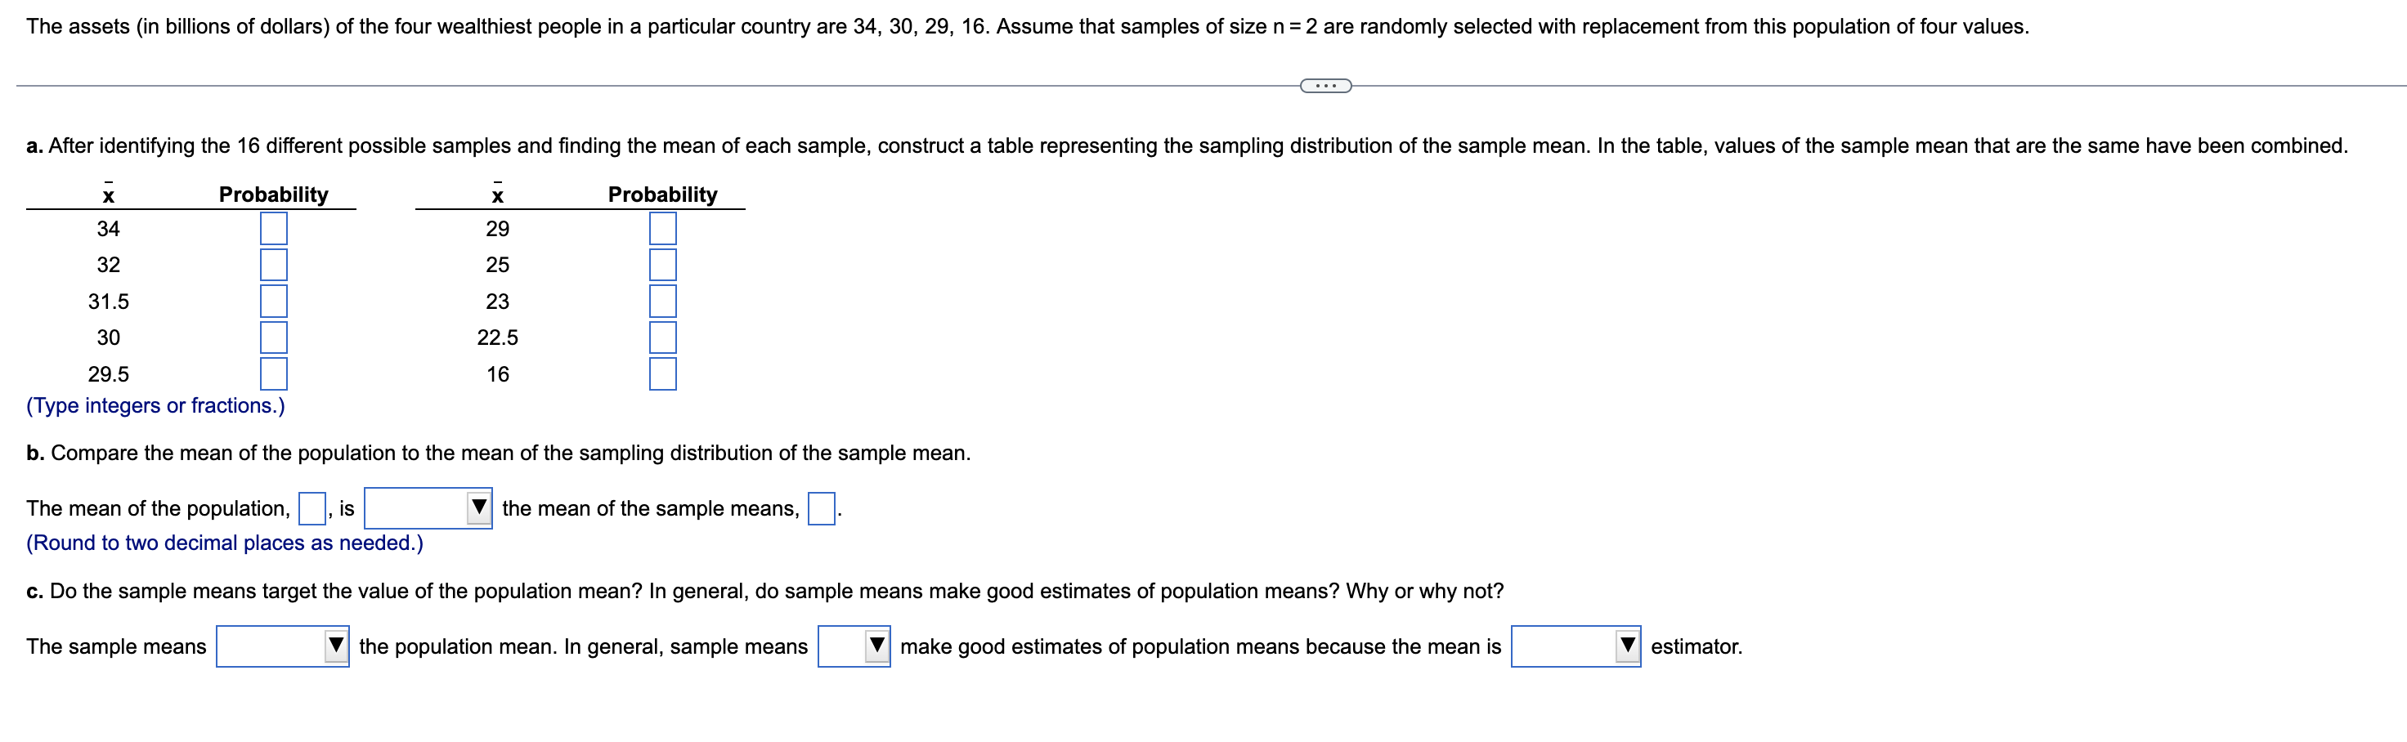Click the probability box for sample mean 31.5
The width and height of the screenshot is (2407, 742).
click(275, 301)
